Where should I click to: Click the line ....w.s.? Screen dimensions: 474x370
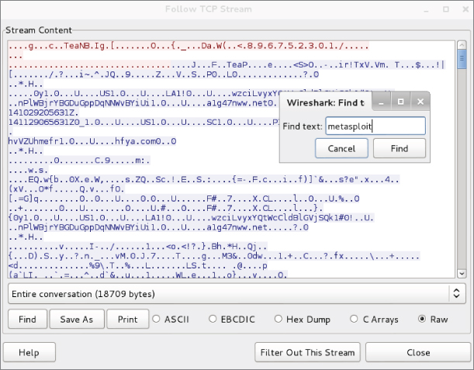pos(28,170)
